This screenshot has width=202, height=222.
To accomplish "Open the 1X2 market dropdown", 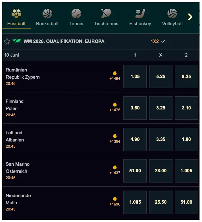I will tap(158, 41).
